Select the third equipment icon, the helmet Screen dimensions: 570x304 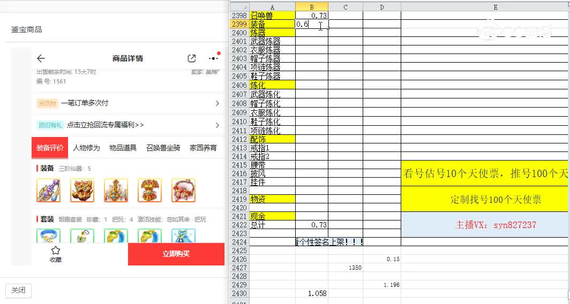pyautogui.click(x=116, y=191)
